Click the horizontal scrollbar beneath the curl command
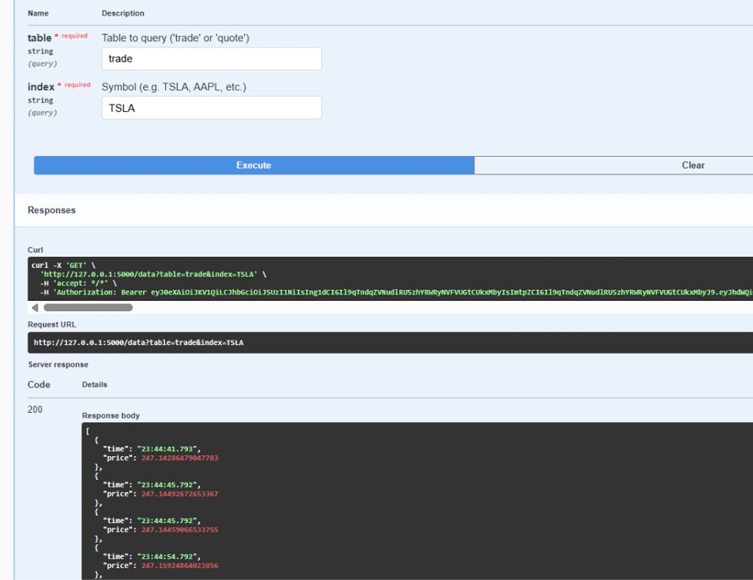This screenshot has height=580, width=753. 88,307
